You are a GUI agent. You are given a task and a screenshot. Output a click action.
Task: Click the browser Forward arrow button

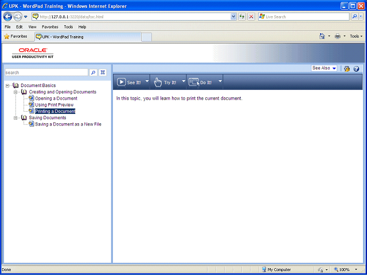click(18, 17)
